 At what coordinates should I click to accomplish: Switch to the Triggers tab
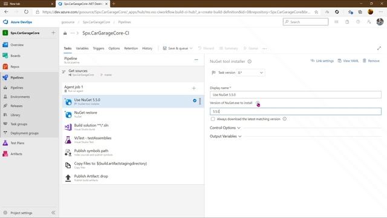pyautogui.click(x=99, y=48)
